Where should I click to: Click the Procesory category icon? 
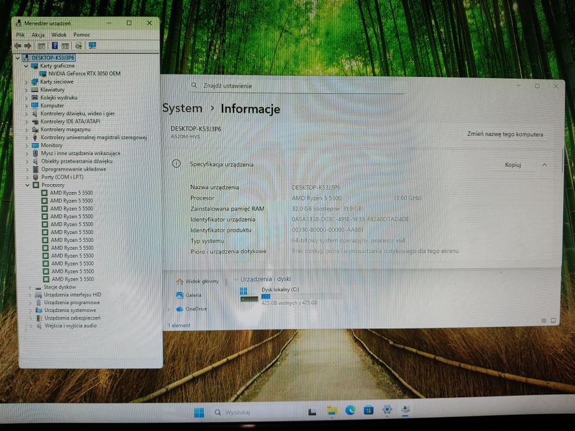tap(36, 185)
